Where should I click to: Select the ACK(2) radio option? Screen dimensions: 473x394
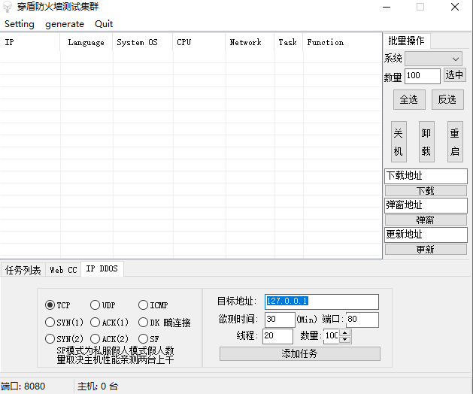pos(96,339)
